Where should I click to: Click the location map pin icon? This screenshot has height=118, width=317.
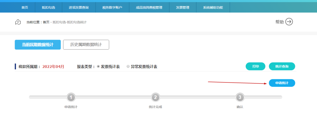(18, 22)
